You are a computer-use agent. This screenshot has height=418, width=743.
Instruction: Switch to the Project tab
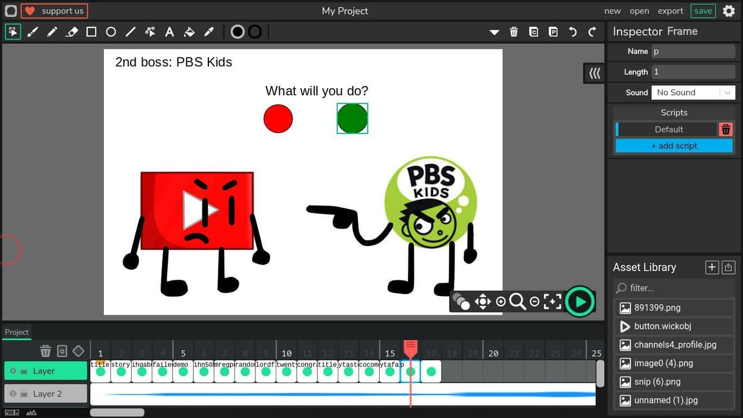[17, 332]
